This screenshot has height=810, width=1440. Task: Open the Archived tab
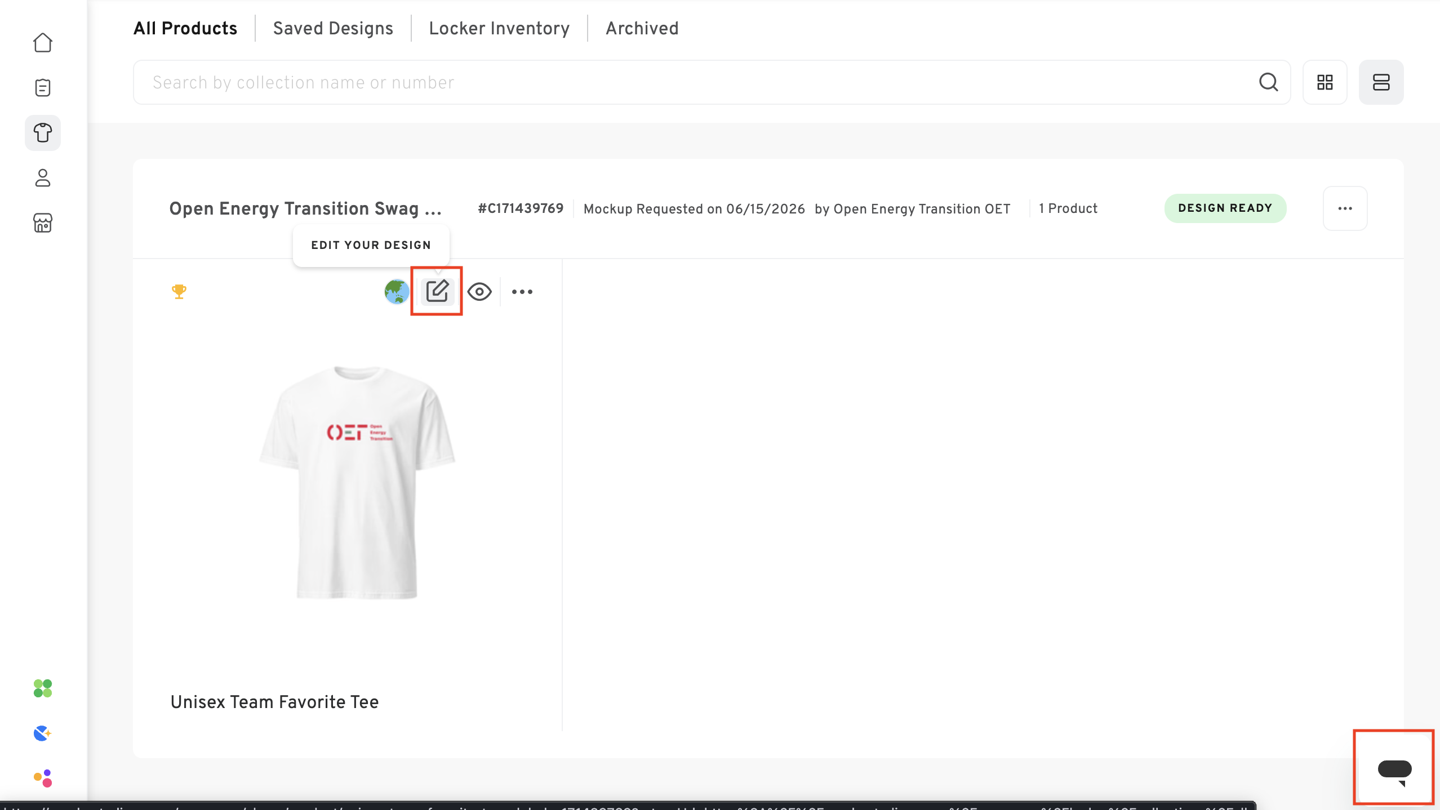[642, 28]
